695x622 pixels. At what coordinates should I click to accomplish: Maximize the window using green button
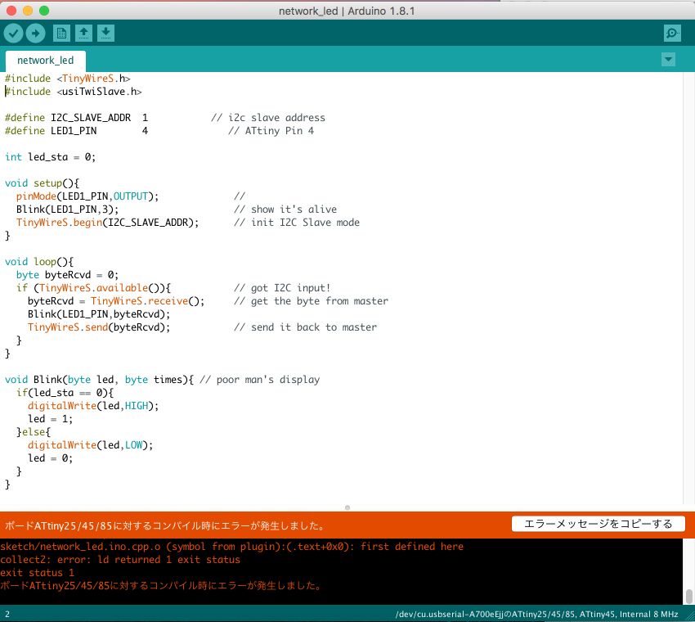point(44,11)
